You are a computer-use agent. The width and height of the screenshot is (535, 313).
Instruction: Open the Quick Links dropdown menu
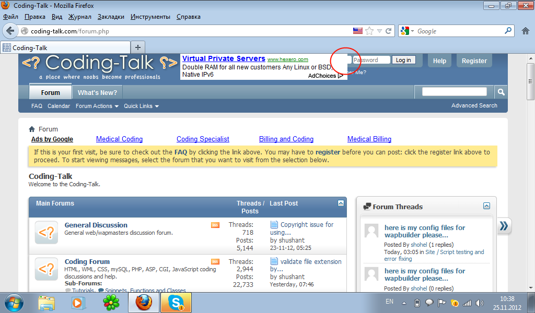point(141,106)
